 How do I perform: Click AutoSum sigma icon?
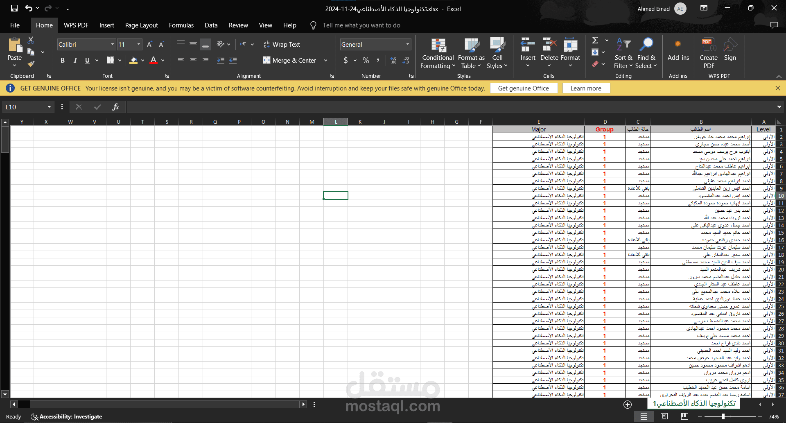click(x=595, y=40)
